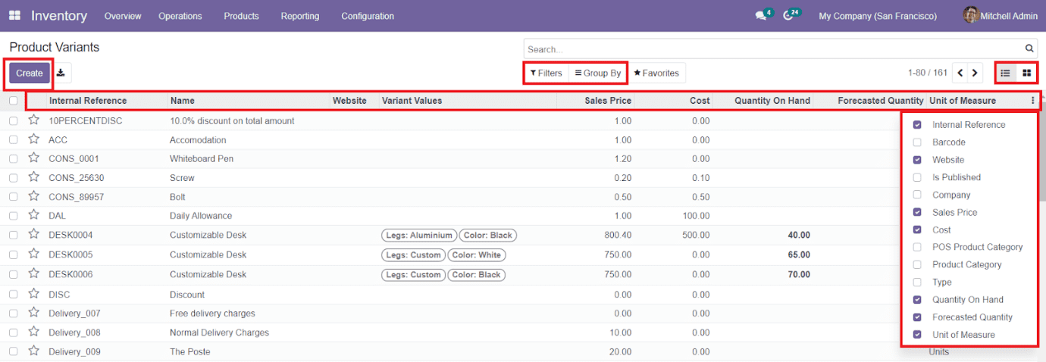Viewport: 1046px width, 362px height.
Task: Click inside the Search field
Action: click(773, 49)
